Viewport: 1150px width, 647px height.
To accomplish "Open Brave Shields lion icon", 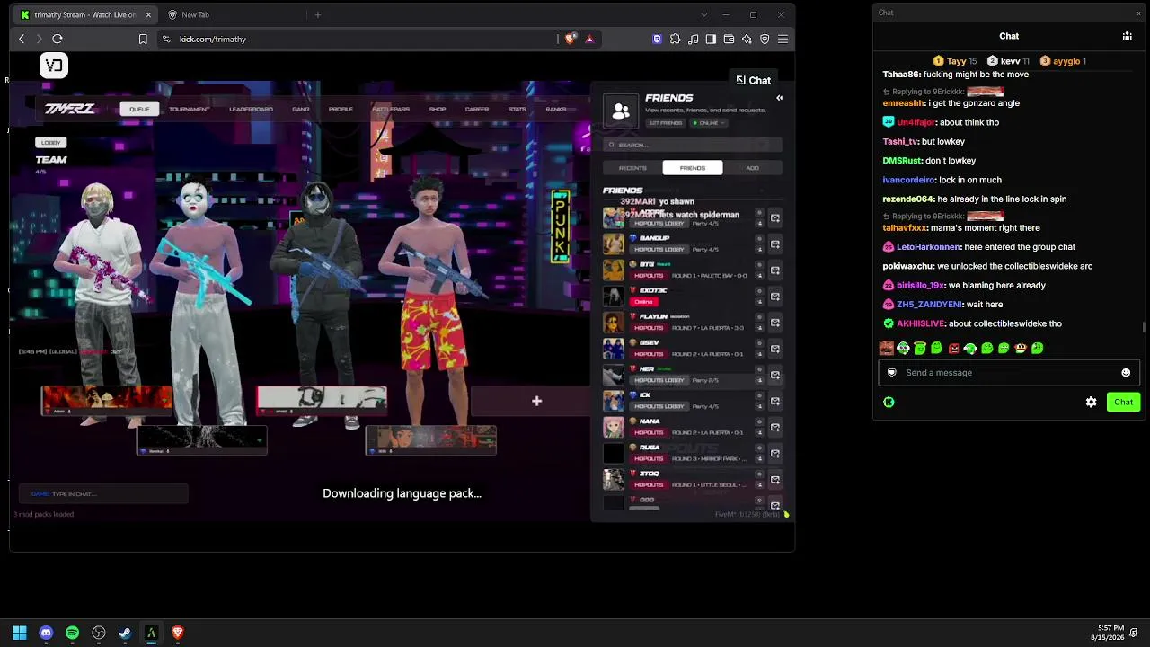I will tap(570, 39).
